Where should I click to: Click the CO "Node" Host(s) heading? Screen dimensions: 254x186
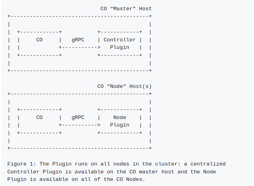(124, 86)
